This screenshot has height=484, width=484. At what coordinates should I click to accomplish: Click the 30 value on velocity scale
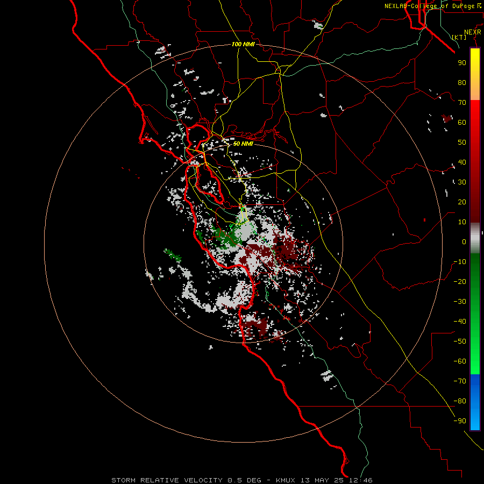click(462, 182)
